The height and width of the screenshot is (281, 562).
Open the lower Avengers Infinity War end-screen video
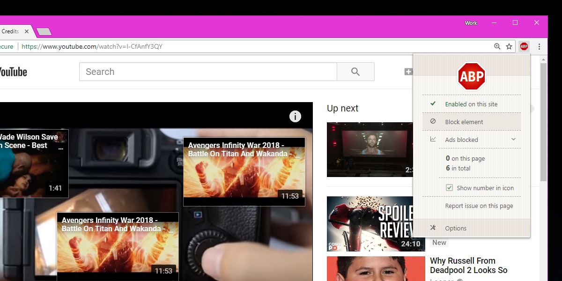(118, 246)
